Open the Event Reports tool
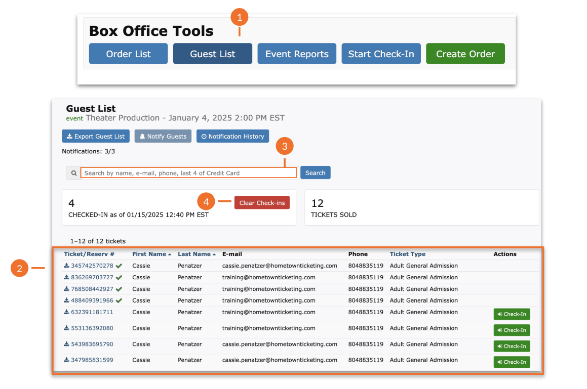Image resolution: width=587 pixels, height=389 pixels. (x=297, y=54)
